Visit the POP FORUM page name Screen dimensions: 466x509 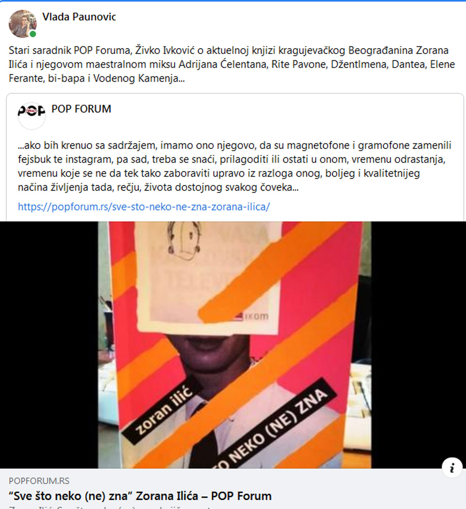click(81, 109)
